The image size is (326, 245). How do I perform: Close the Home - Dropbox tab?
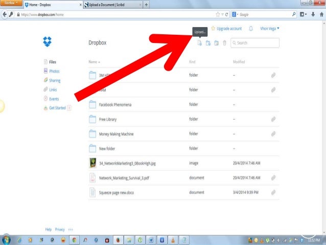(x=80, y=5)
